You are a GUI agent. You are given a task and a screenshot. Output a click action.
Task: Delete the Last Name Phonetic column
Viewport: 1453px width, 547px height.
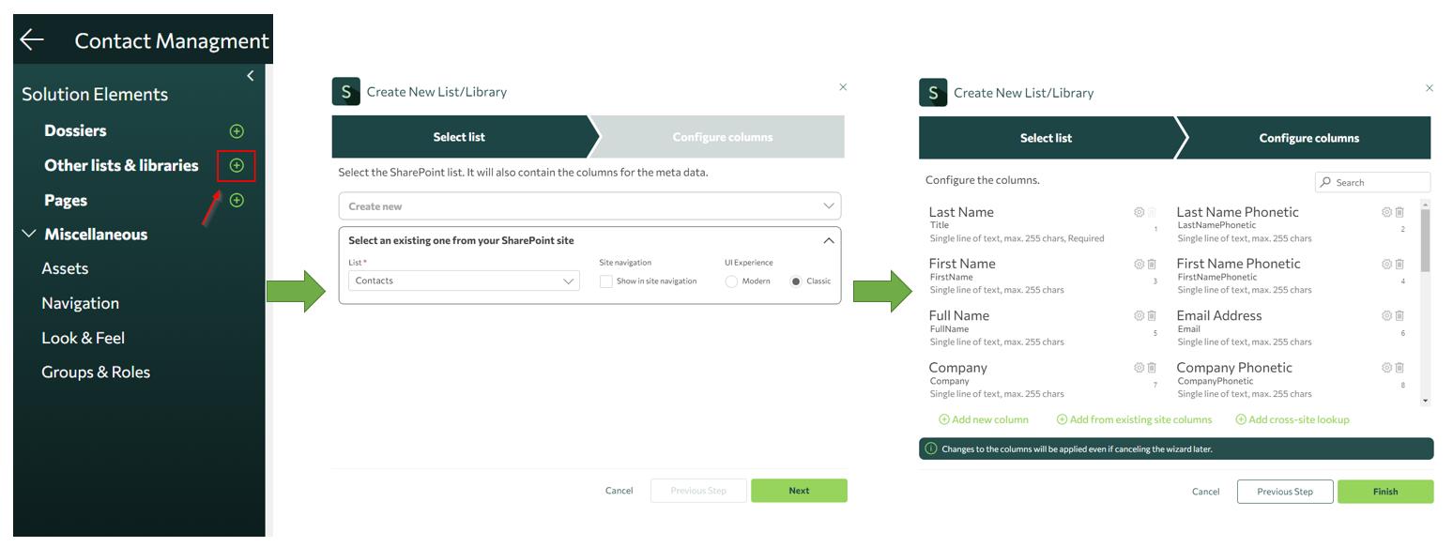pos(1399,212)
